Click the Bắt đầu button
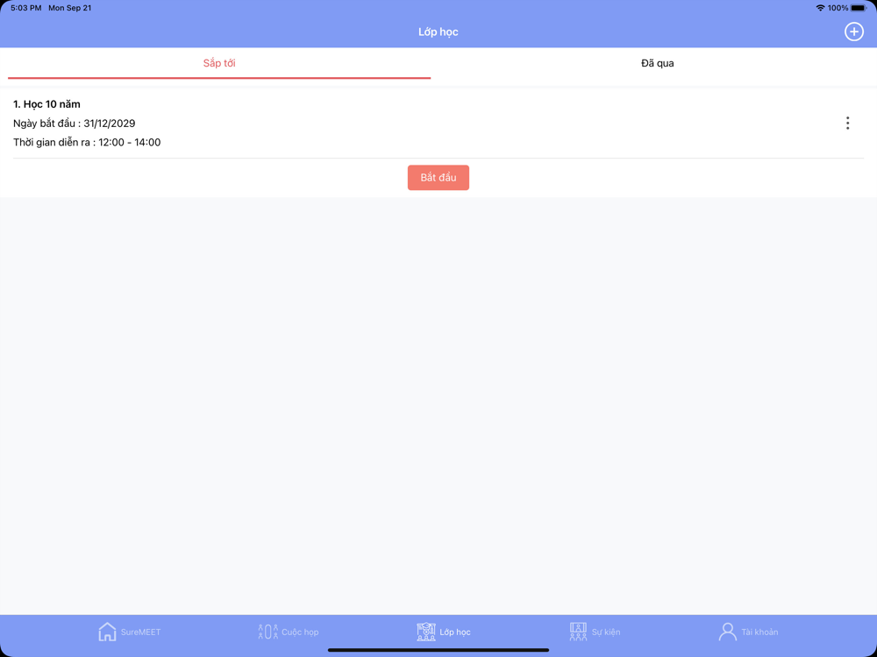The width and height of the screenshot is (877, 657). click(438, 178)
